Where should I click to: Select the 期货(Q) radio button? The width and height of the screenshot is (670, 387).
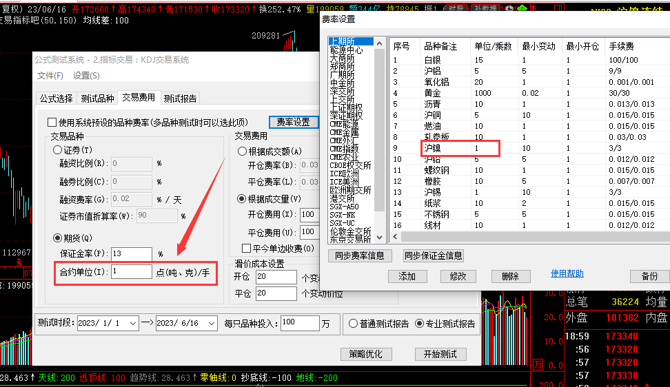(x=57, y=238)
